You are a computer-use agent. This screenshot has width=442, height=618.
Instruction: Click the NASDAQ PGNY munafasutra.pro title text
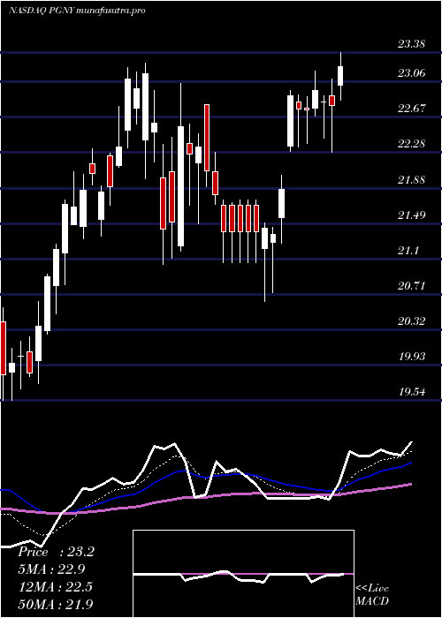point(77,11)
